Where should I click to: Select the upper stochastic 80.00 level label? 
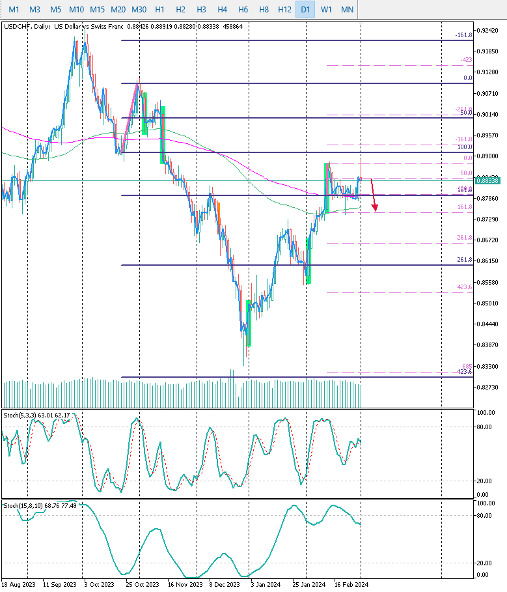pos(484,427)
